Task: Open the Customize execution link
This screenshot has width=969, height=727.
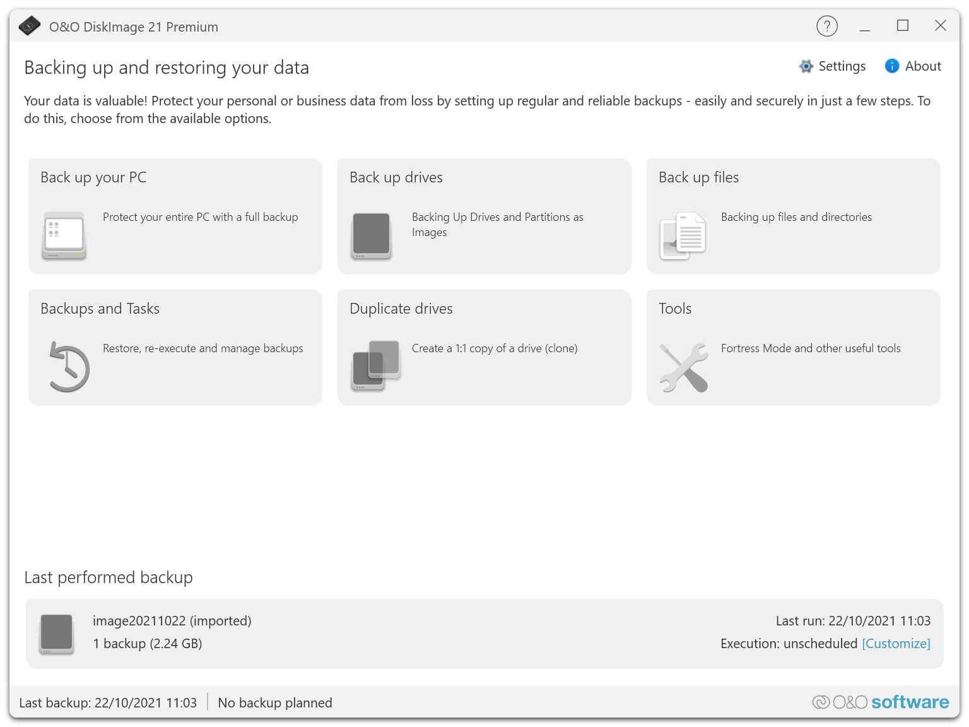Action: 896,644
